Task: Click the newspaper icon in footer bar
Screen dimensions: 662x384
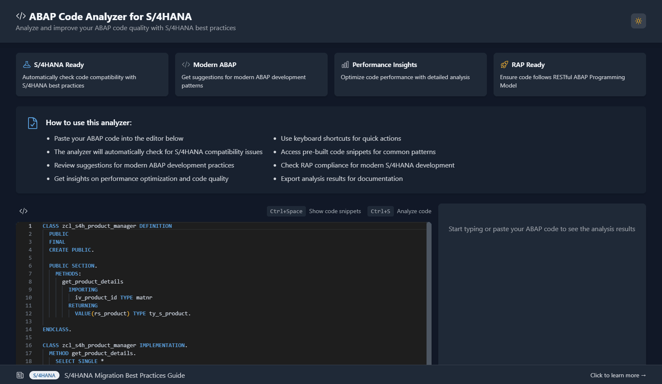Action: point(20,375)
